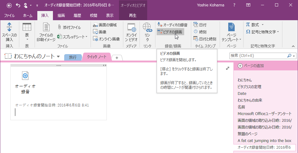The image size is (298, 153).
Task: Open the search scope dropdown arrow
Action: coord(294,56)
